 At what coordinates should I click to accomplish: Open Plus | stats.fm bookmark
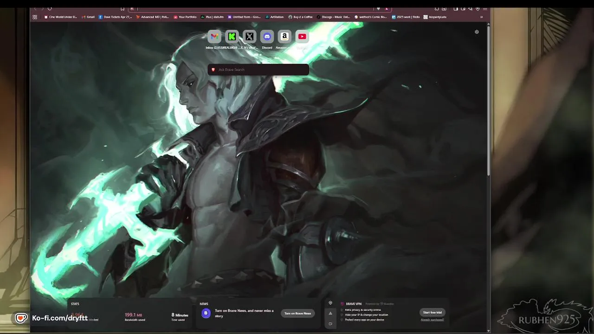click(212, 17)
